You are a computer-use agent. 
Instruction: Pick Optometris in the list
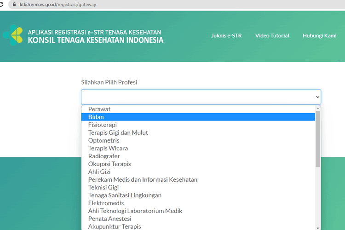coord(198,140)
